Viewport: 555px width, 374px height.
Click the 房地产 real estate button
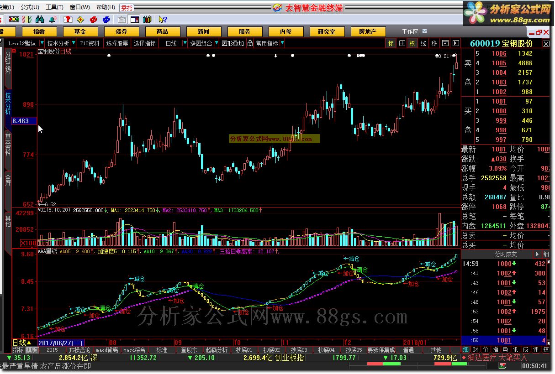tap(368, 31)
